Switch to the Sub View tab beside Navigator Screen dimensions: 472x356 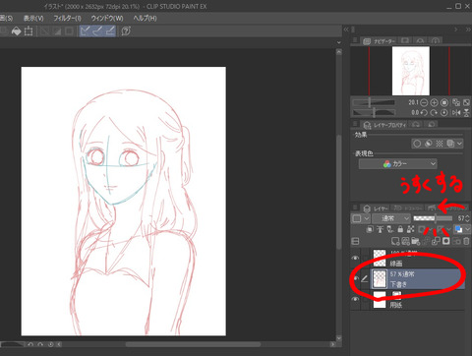point(405,40)
